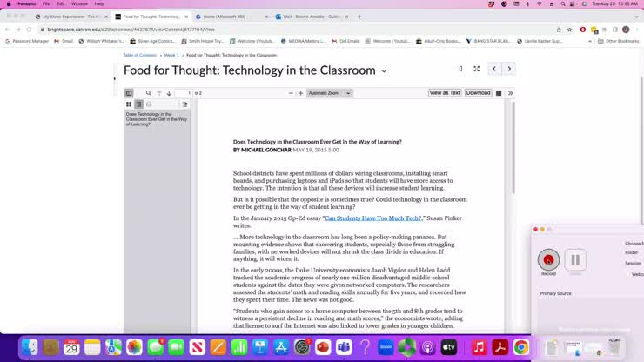Start recording with Panopto Record button
The image size is (644, 362).
(548, 259)
